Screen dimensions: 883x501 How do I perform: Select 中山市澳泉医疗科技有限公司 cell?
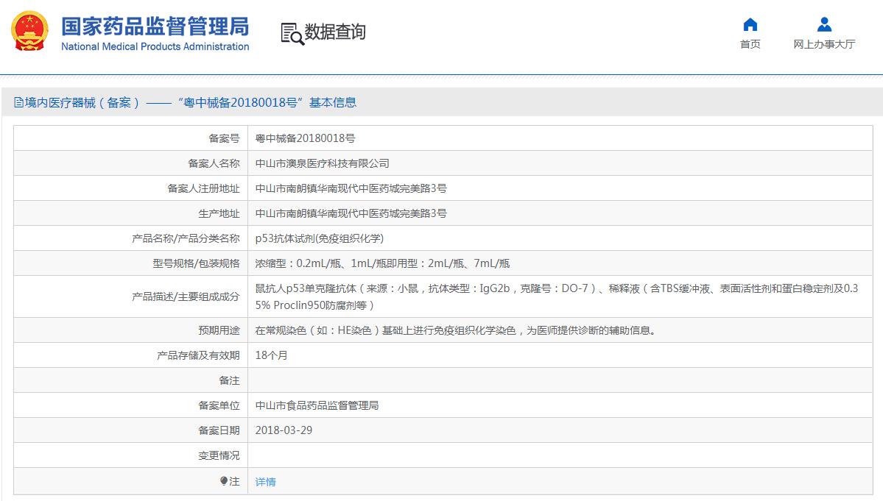coord(322,163)
